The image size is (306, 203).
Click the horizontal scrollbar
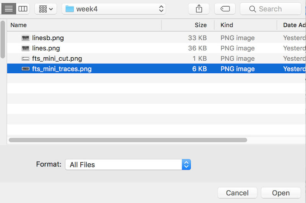tap(128, 140)
